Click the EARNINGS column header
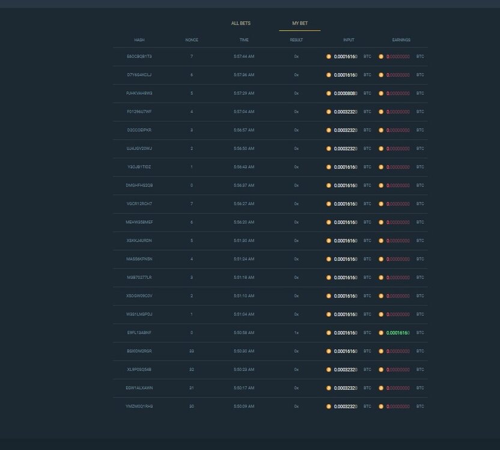The height and width of the screenshot is (450, 500). pyautogui.click(x=401, y=40)
